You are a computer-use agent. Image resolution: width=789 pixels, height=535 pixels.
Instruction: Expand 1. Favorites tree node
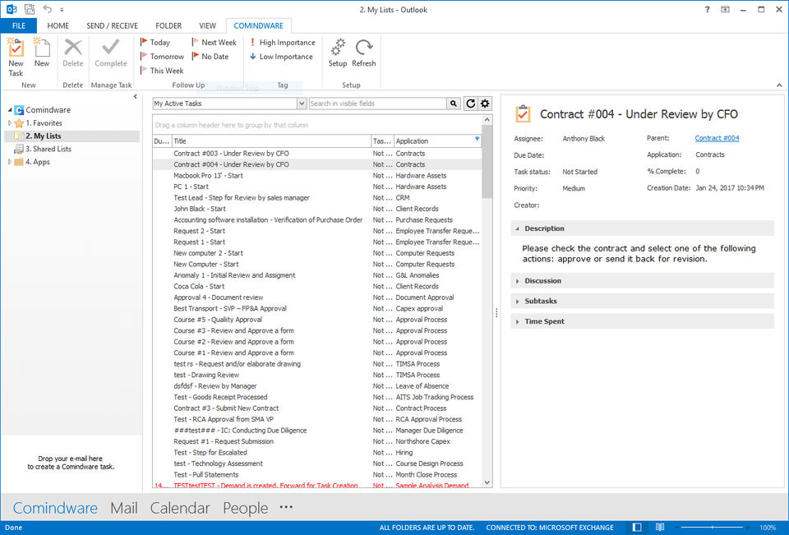click(10, 122)
